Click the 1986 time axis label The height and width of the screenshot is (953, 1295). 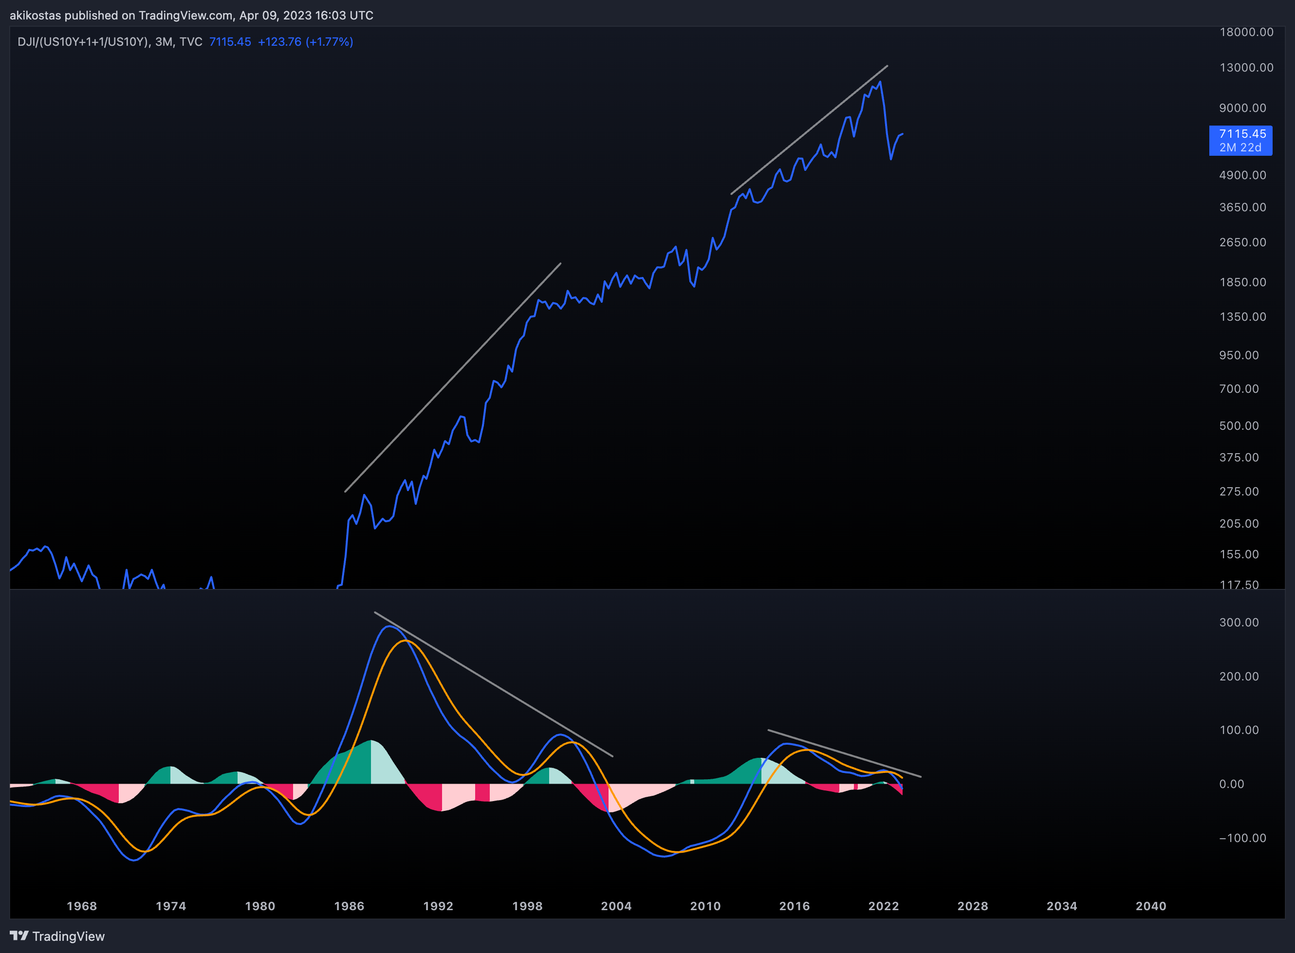tap(349, 906)
